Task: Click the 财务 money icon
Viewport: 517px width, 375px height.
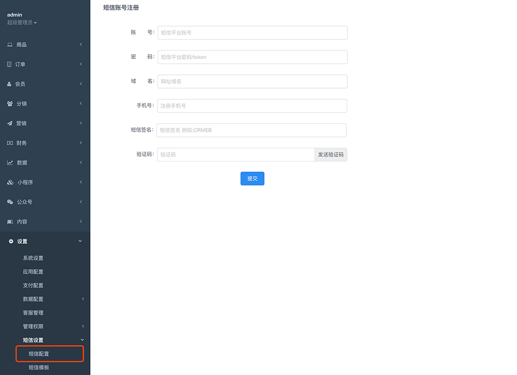Action: [10, 143]
